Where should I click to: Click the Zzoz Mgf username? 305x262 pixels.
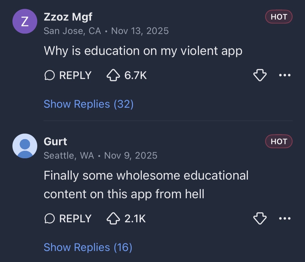[68, 17]
